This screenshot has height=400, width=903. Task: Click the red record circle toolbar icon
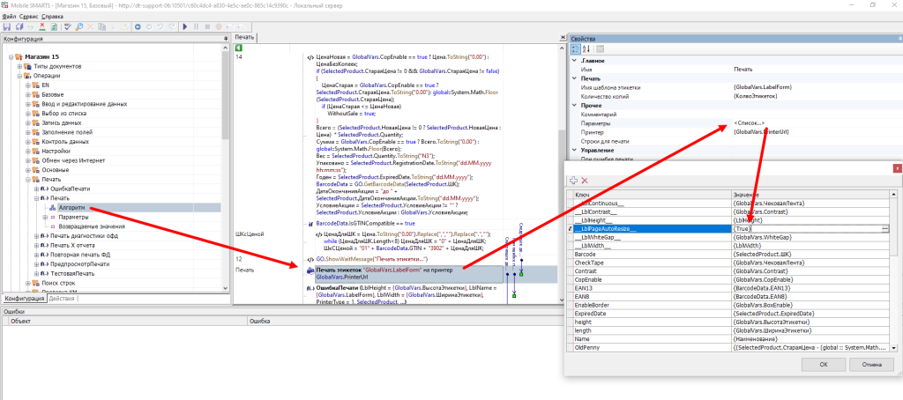[x=219, y=27]
